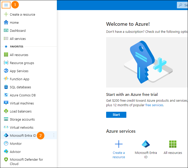Image resolution: width=188 pixels, height=168 pixels.
Task: Collapse the portal hamburger menu
Action: coord(6,5)
